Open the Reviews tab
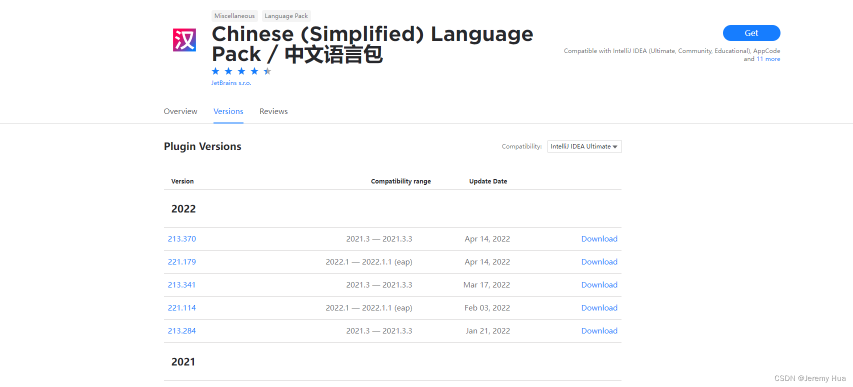 [273, 111]
